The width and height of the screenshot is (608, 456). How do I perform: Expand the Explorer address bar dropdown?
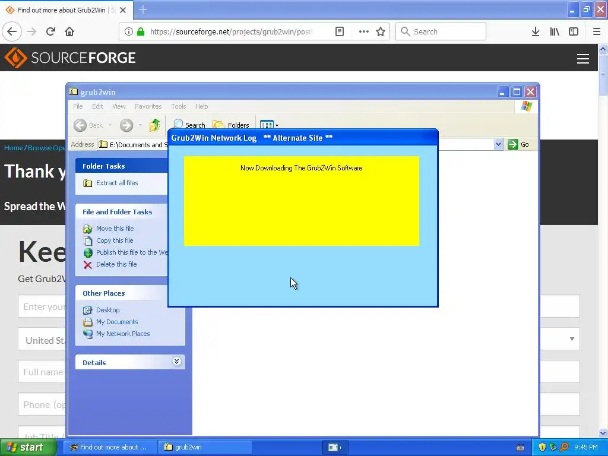point(498,144)
